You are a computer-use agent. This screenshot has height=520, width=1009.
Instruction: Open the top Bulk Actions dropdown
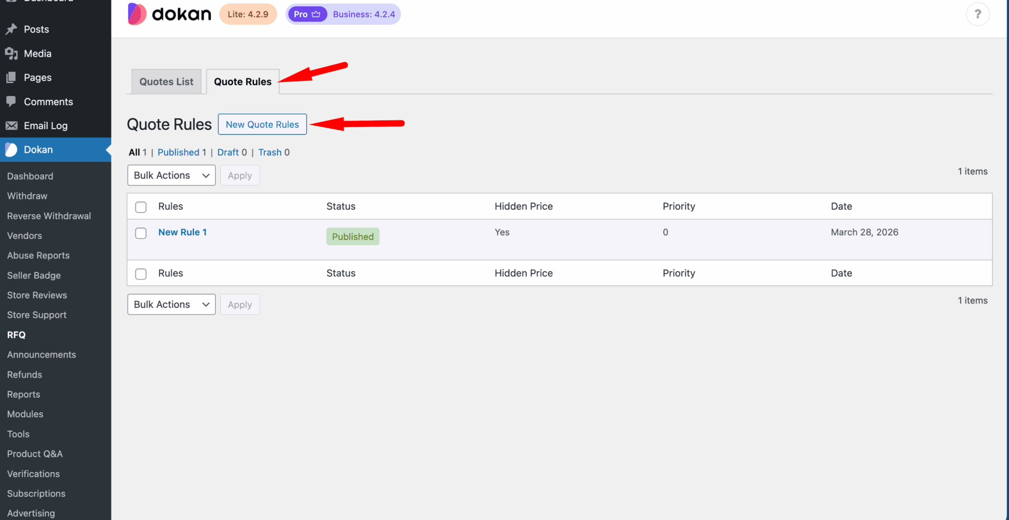(171, 175)
